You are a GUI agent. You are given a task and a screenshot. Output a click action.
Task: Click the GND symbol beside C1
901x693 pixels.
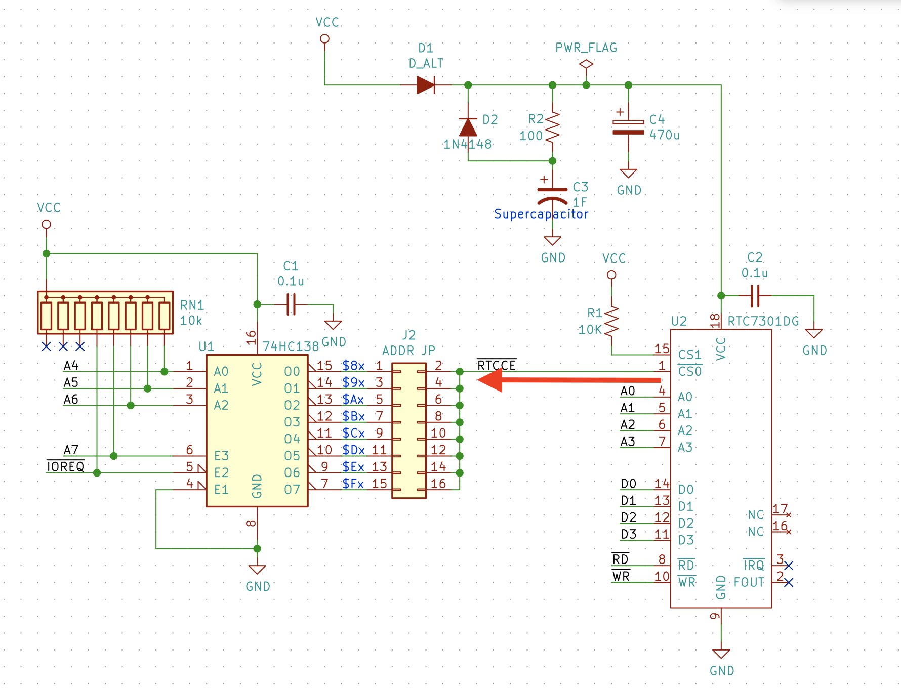(x=333, y=325)
